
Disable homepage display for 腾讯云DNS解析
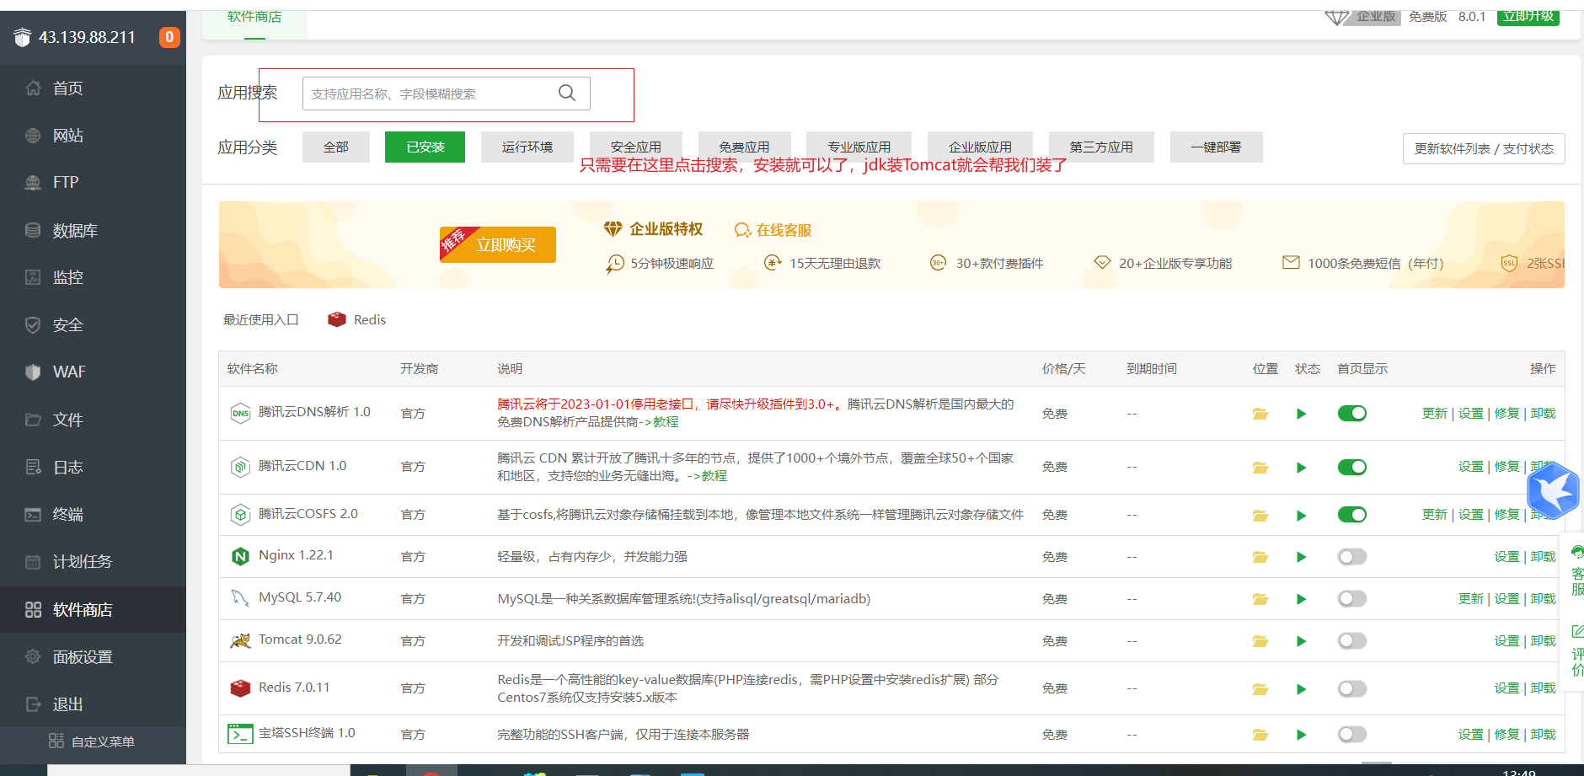click(x=1351, y=414)
